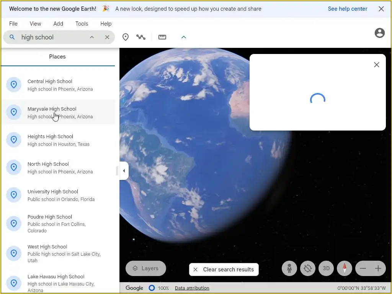The width and height of the screenshot is (392, 294).
Task: Select Poudre High School result
Action: coord(58,223)
